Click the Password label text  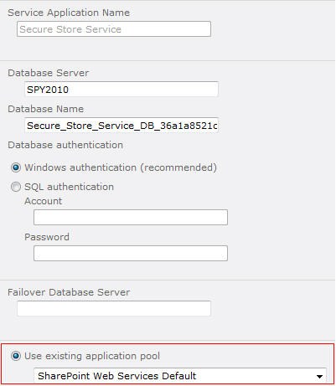point(47,237)
